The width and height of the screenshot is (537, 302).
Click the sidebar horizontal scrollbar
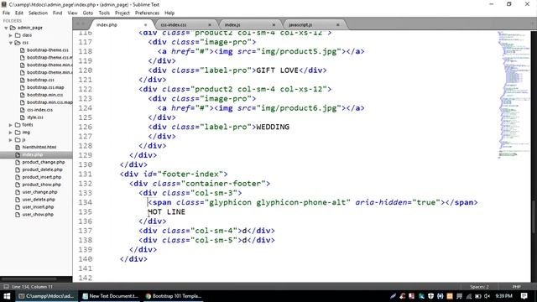pyautogui.click(x=29, y=279)
